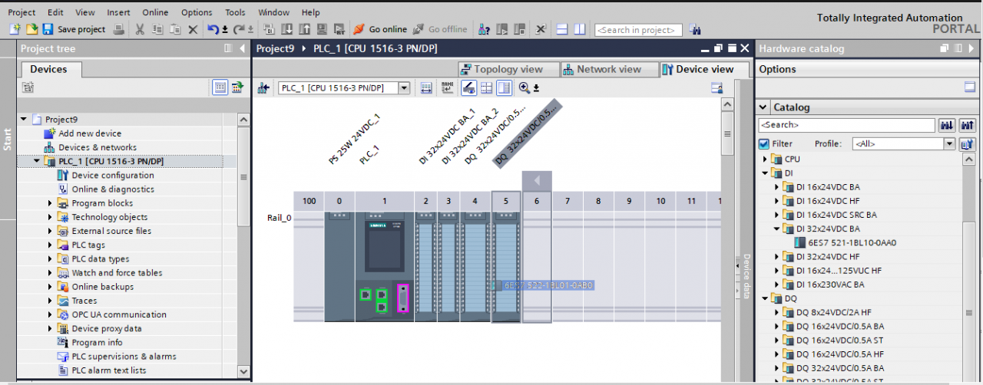Screen dimensions: 983x385
Task: Click Go offline button
Action: (439, 29)
